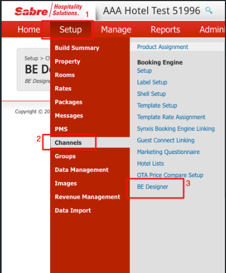Open the Hotel Lists link
Viewport: 226px width, 273px height.
(x=150, y=164)
